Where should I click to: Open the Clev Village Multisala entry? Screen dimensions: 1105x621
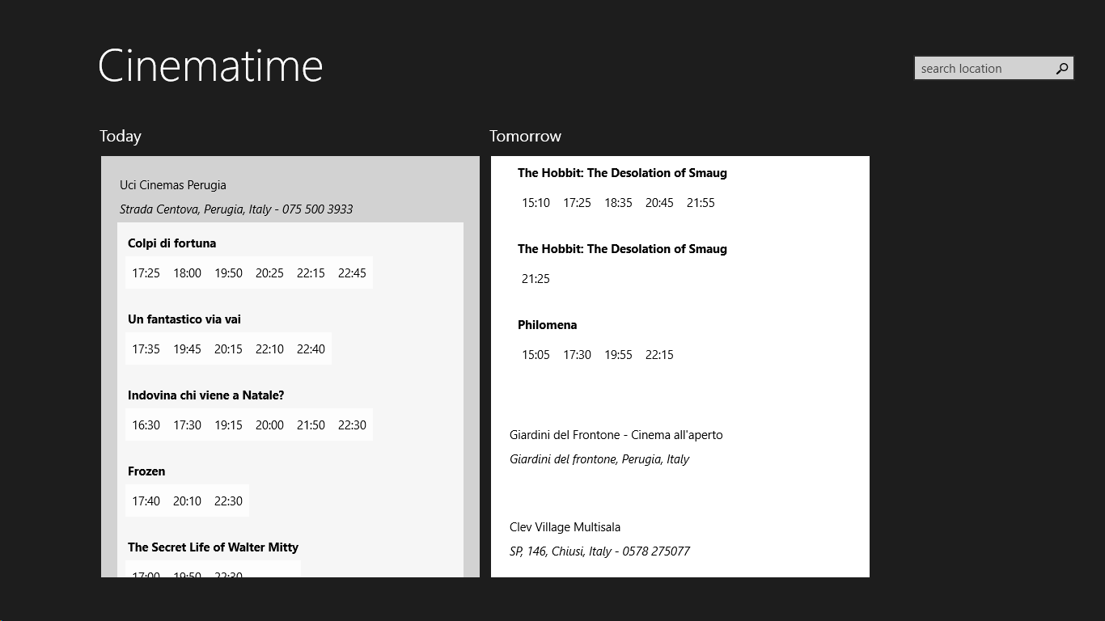coord(565,527)
